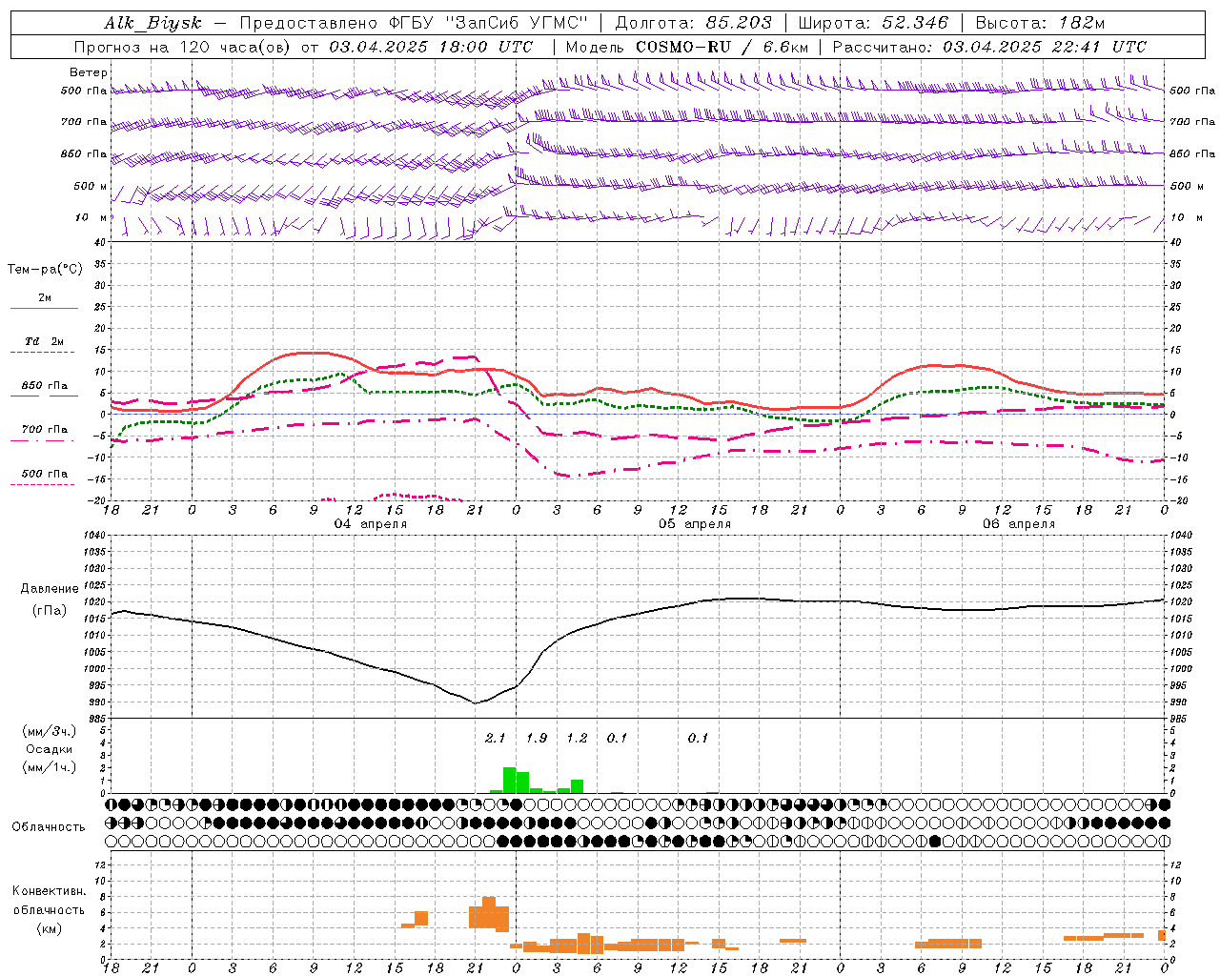Click 'Рассчитано: 03.04.2025 22:41 UTC' text
This screenshot has width=1220, height=976.
(x=989, y=47)
